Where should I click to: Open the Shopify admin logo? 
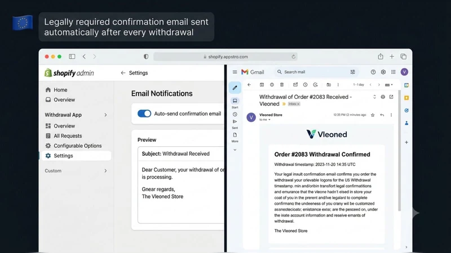69,73
